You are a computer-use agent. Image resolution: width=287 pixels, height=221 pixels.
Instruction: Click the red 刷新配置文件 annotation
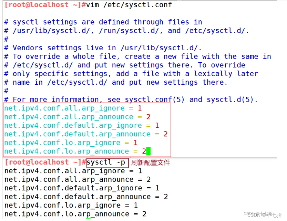click(151, 162)
